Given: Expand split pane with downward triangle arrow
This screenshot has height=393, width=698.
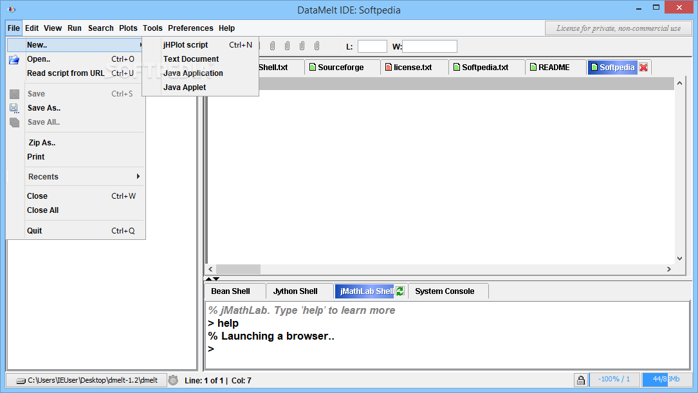Looking at the screenshot, I should (x=216, y=279).
